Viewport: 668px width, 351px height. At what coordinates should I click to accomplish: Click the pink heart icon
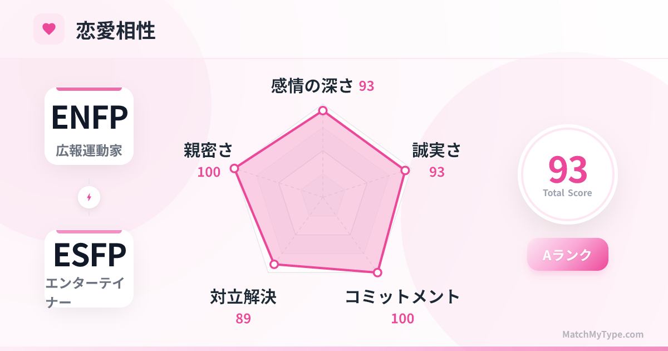[49, 29]
